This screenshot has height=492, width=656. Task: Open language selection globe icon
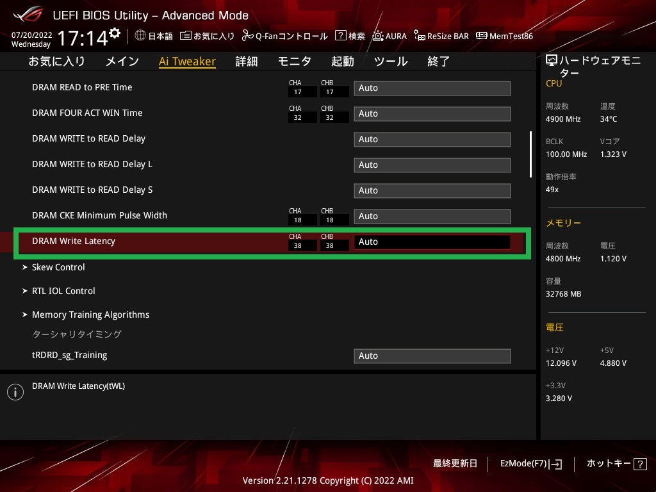coord(140,36)
